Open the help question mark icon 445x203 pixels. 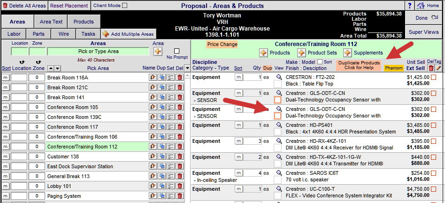pyautogui.click(x=409, y=6)
